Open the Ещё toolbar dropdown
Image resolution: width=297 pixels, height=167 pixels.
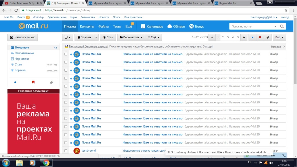click(x=153, y=37)
